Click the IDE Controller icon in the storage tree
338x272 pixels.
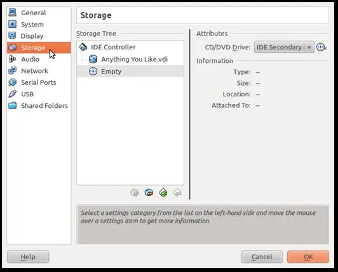83,47
